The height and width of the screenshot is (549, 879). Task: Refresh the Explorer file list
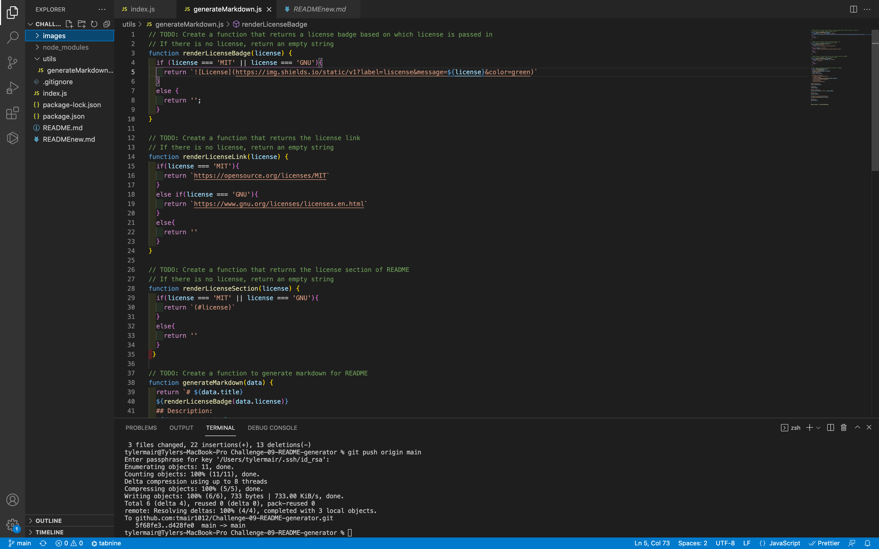[x=94, y=24]
